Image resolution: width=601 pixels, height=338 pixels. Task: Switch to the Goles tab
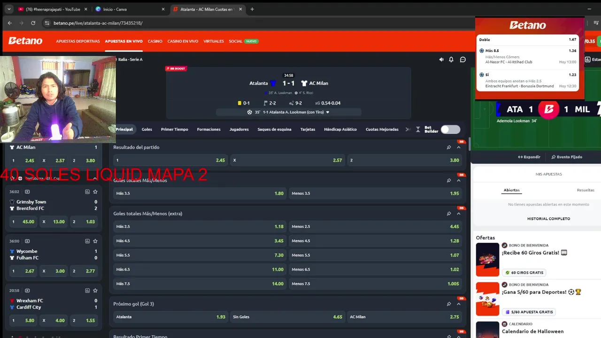147,129
